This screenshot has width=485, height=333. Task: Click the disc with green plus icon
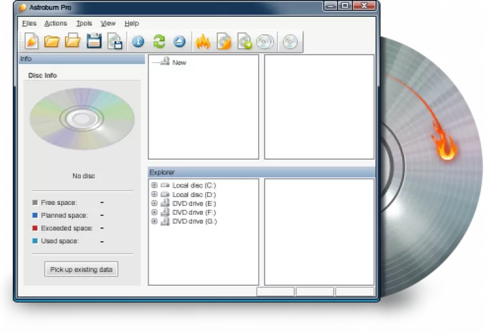point(244,41)
